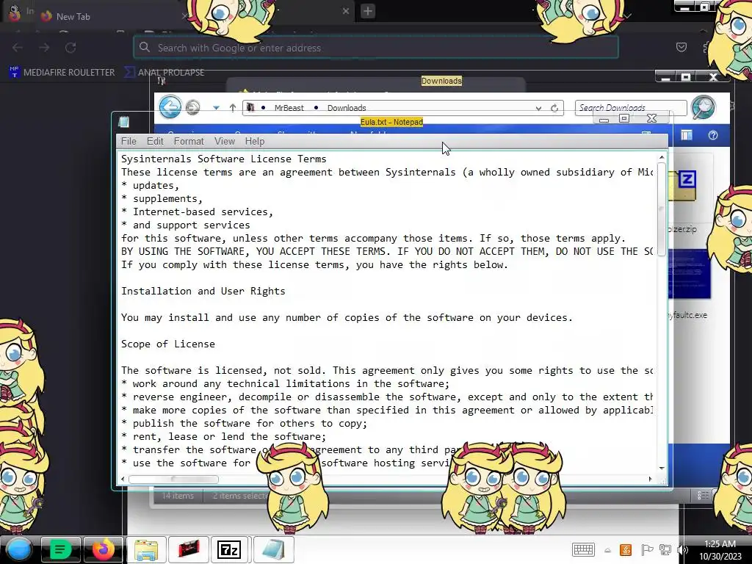Image resolution: width=752 pixels, height=564 pixels.
Task: Open 7-Zip from the taskbar
Action: pos(229,549)
